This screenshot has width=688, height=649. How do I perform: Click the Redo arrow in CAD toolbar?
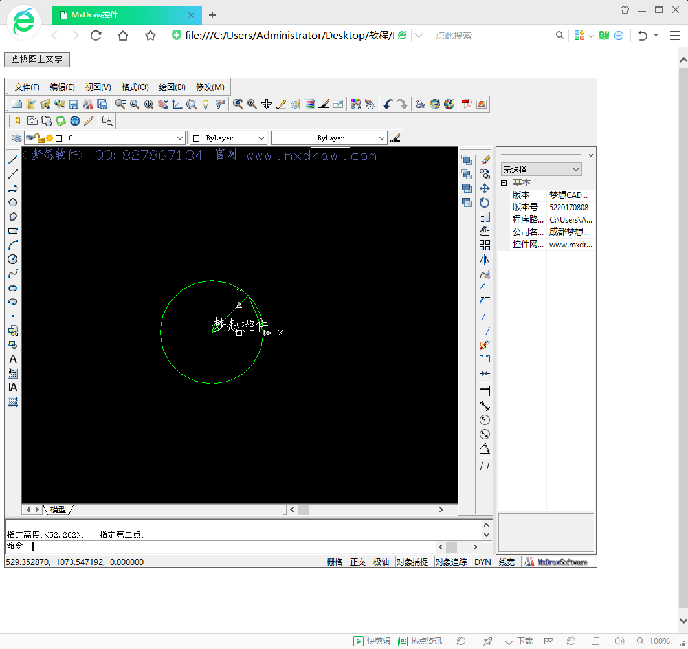[402, 104]
